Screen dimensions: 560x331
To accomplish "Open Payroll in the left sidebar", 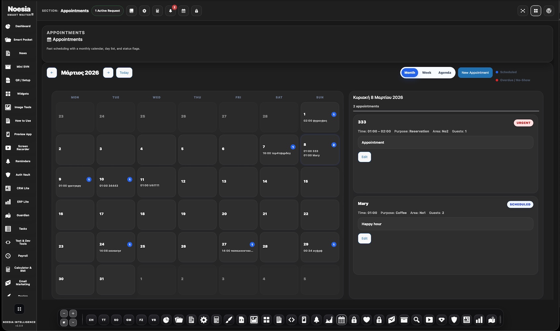I will pos(19,256).
